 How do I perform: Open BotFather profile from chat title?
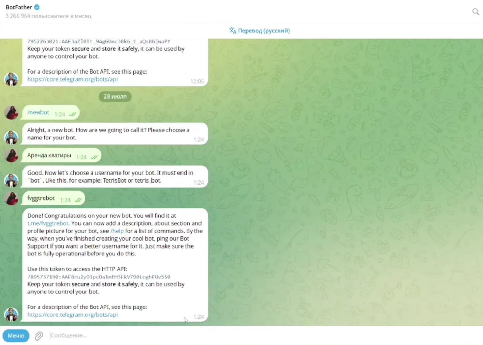[19, 7]
